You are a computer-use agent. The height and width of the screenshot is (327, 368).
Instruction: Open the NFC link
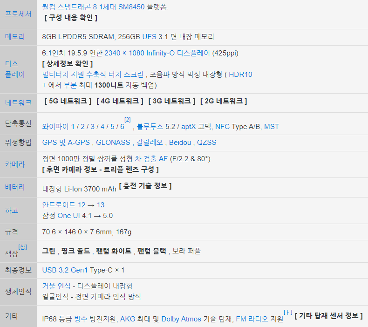click(x=222, y=127)
